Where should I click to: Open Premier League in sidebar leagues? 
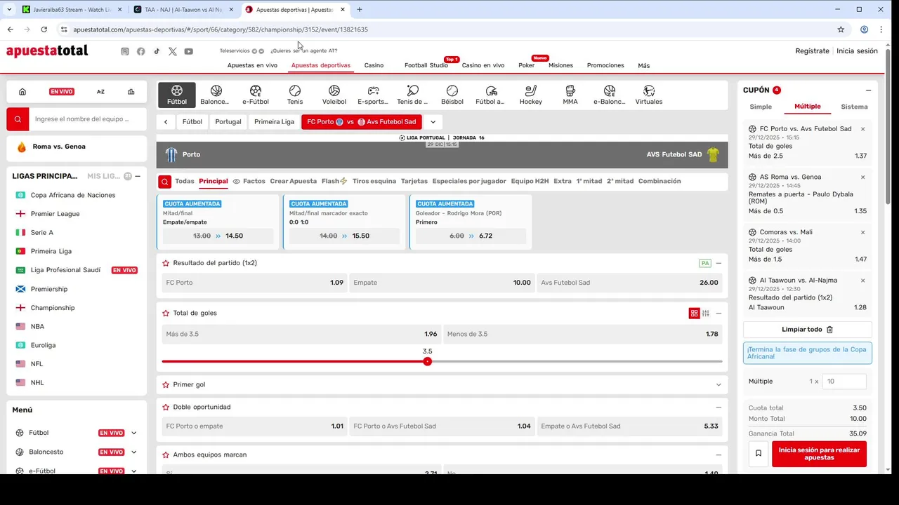55,214
